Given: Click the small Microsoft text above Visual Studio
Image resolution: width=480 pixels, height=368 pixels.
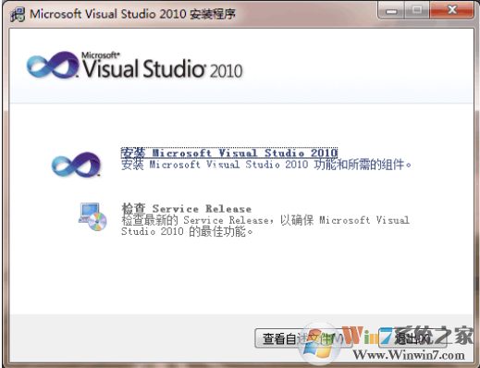Looking at the screenshot, I should [99, 55].
